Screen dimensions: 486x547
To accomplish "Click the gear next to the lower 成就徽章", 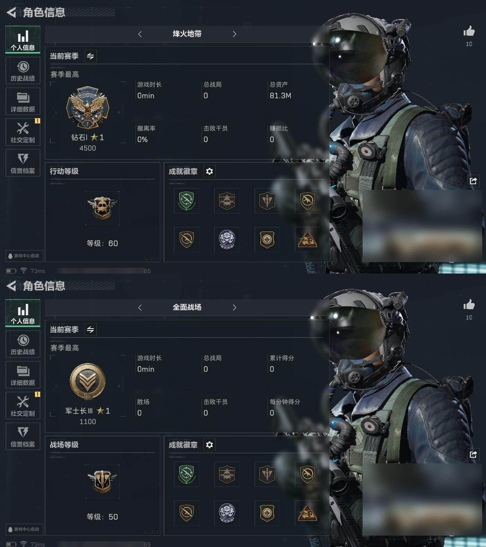I will 209,445.
